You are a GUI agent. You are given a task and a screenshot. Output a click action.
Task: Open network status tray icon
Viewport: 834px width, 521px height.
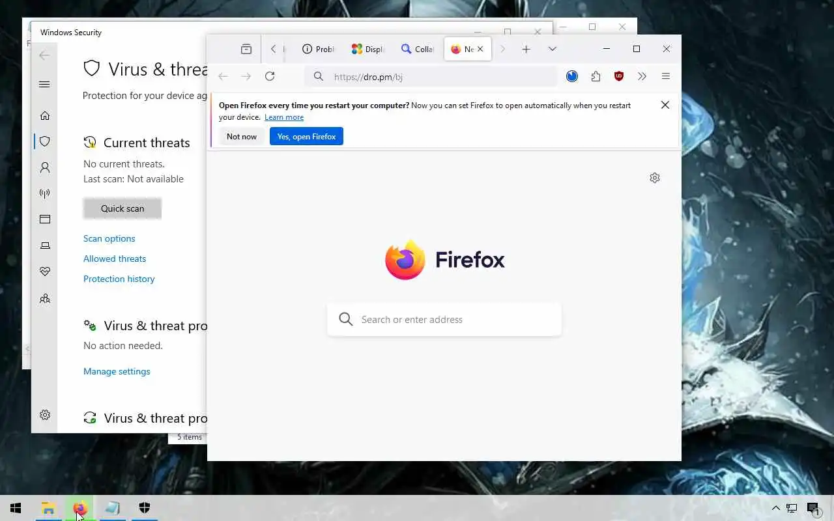point(792,508)
